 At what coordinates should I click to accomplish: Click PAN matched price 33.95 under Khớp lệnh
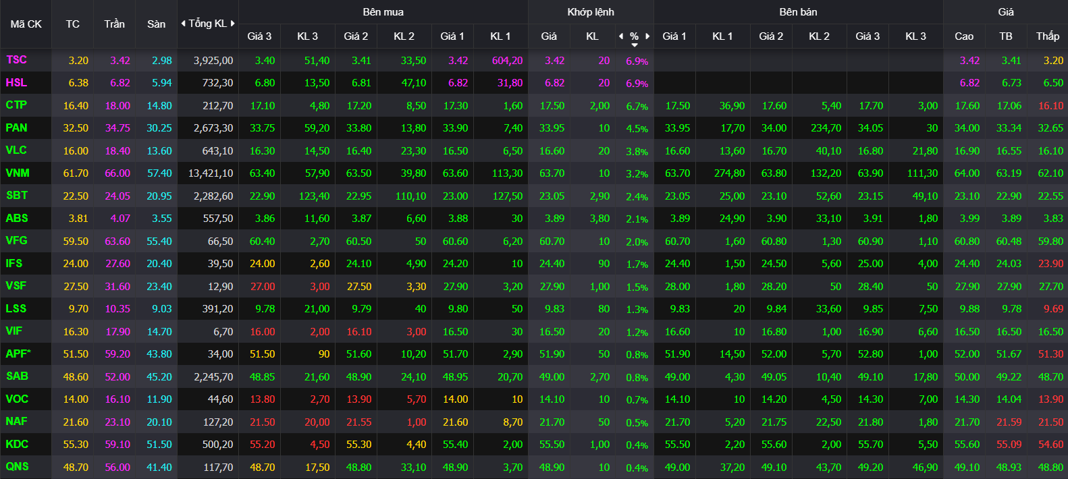pyautogui.click(x=552, y=128)
